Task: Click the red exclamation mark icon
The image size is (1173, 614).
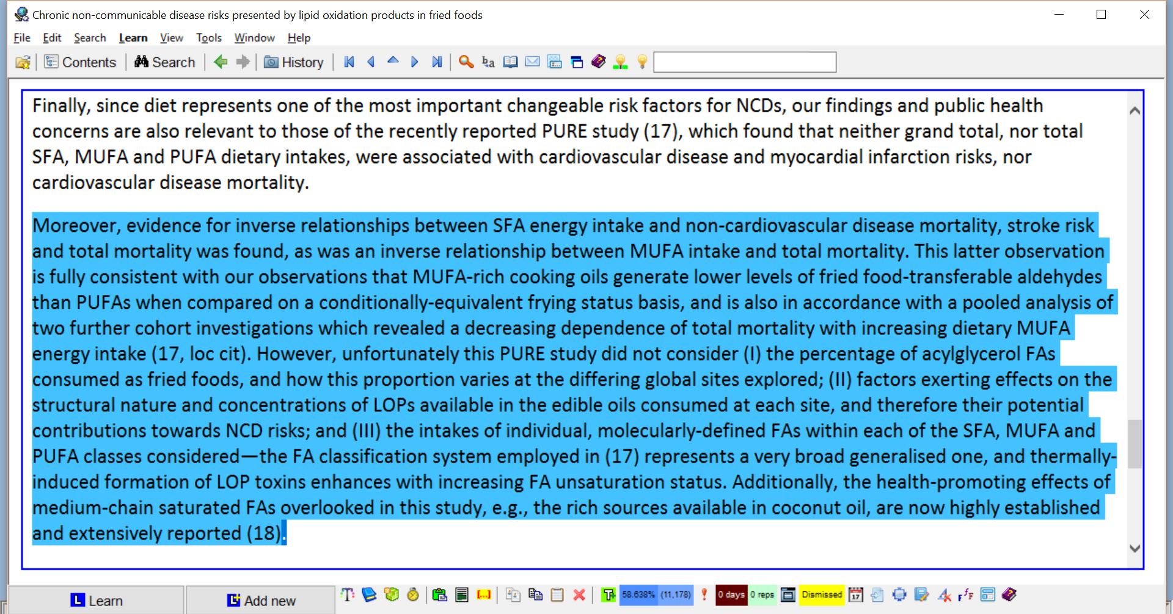Action: coord(704,594)
